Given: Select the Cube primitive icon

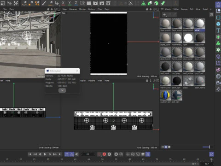Looking at the screenshot, I should 218,24.
